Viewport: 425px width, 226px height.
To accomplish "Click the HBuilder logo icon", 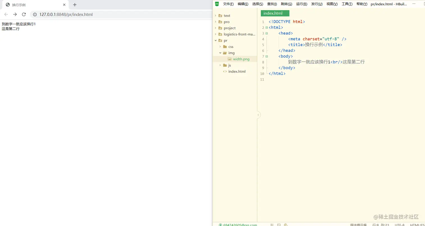I will click(217, 4).
